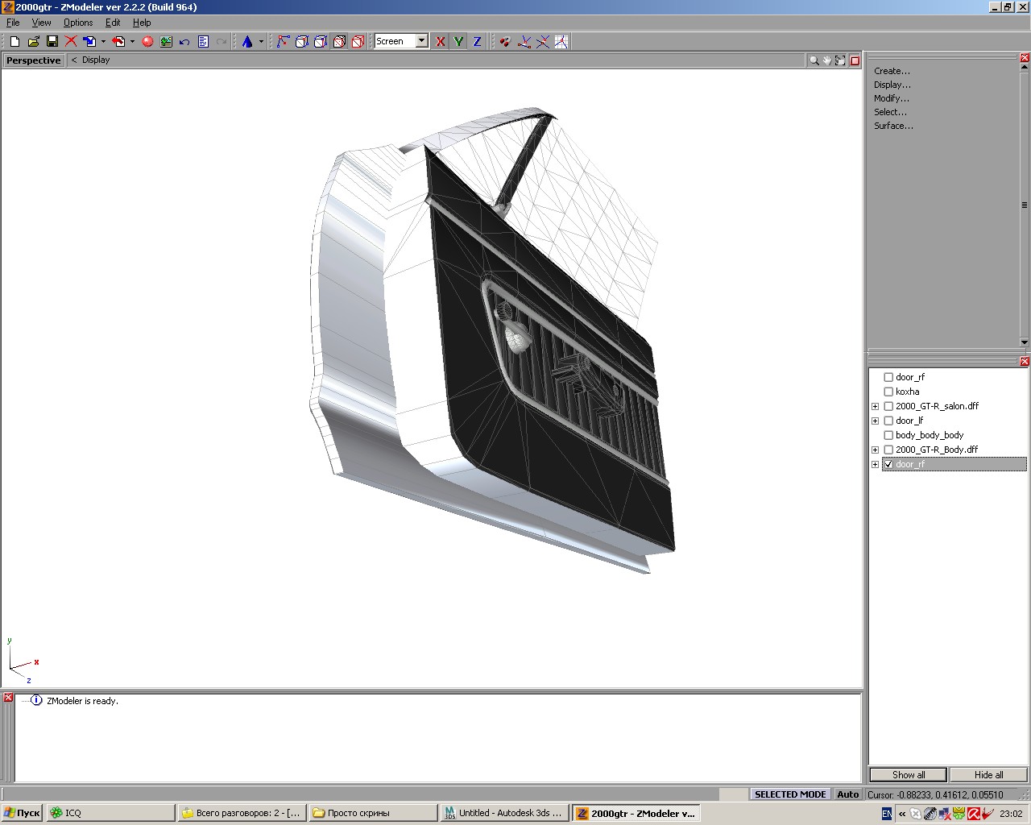Open the Options menu
The image size is (1031, 825).
(x=78, y=23)
